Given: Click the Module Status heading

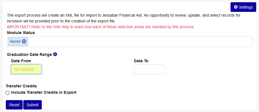Looking at the screenshot, I should tap(21, 33).
